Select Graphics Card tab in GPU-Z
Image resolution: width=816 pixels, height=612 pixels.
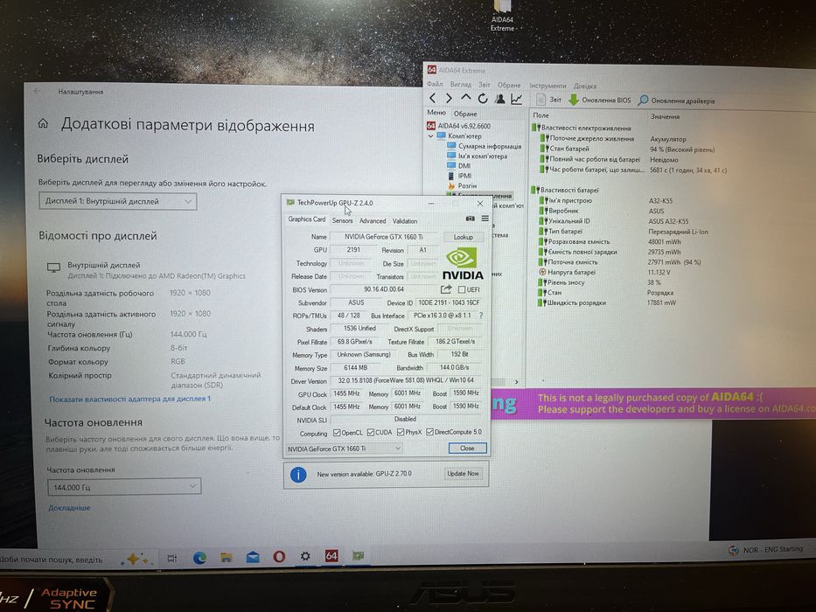point(306,219)
